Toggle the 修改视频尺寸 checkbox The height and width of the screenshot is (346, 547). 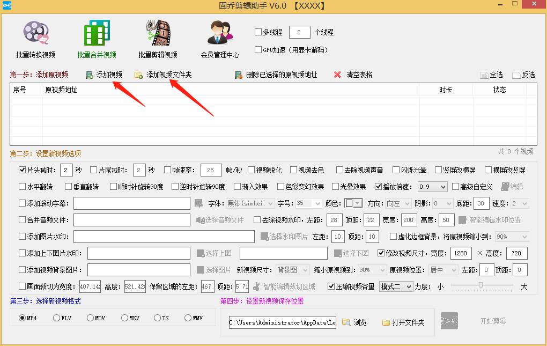pos(381,253)
